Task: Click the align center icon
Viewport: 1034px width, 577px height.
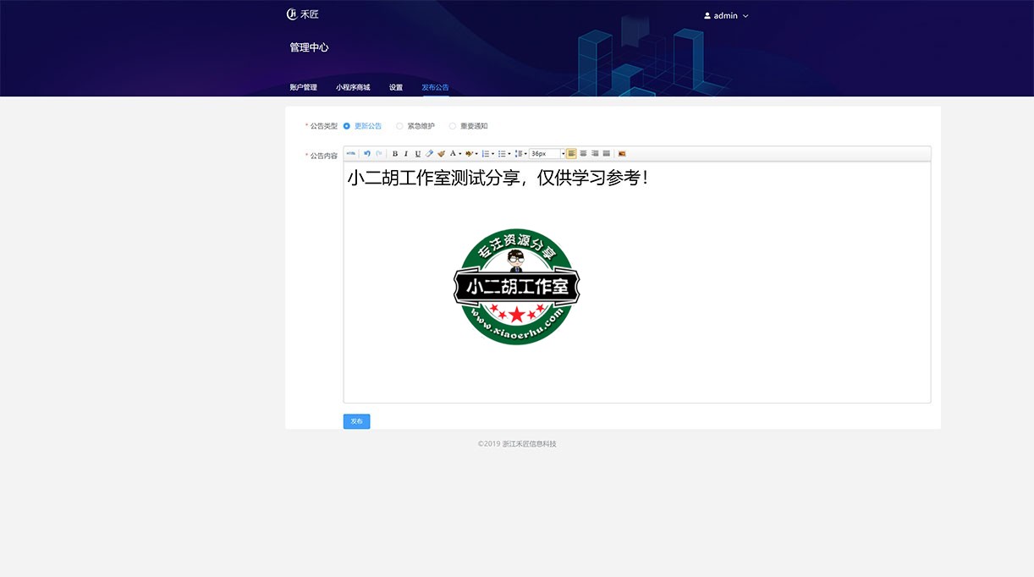Action: (x=583, y=153)
